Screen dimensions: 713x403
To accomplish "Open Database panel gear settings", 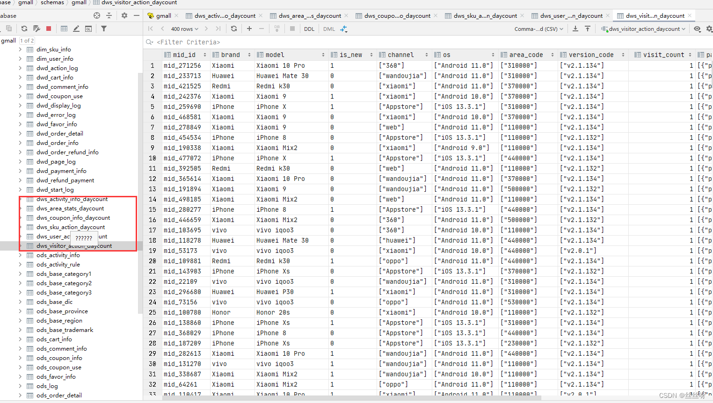I will [x=124, y=15].
